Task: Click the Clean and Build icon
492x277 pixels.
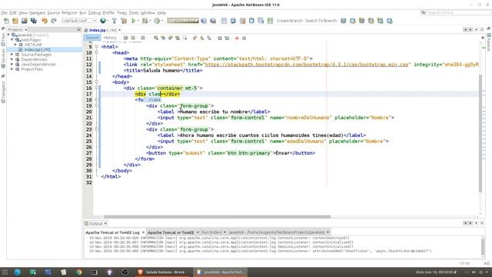Action: click(124, 21)
